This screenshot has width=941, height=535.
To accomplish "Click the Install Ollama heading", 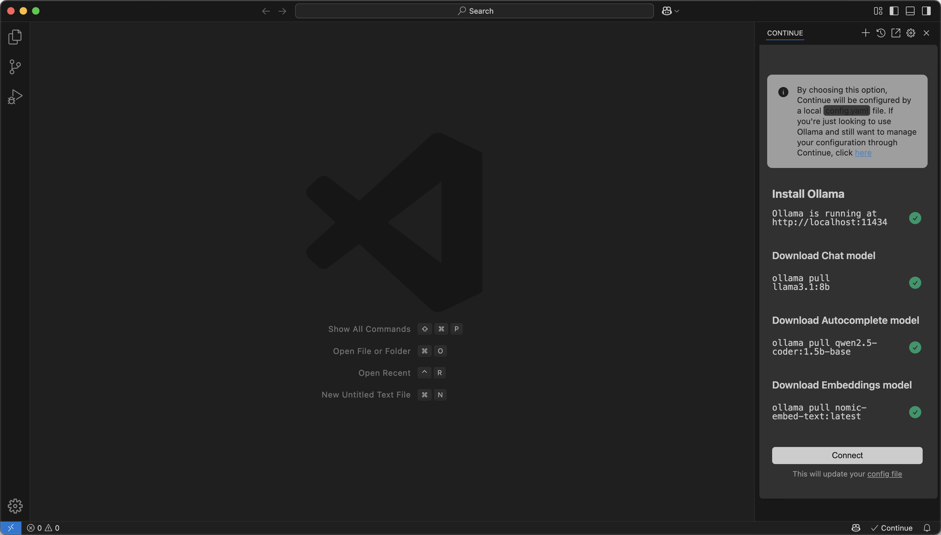I will pos(808,194).
